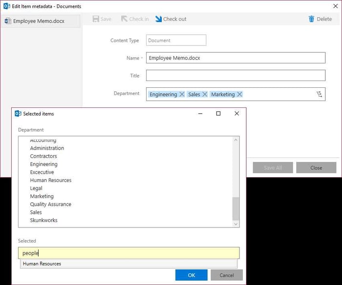This screenshot has width=342, height=285.
Task: Focus the empty Title field
Action: (235, 75)
